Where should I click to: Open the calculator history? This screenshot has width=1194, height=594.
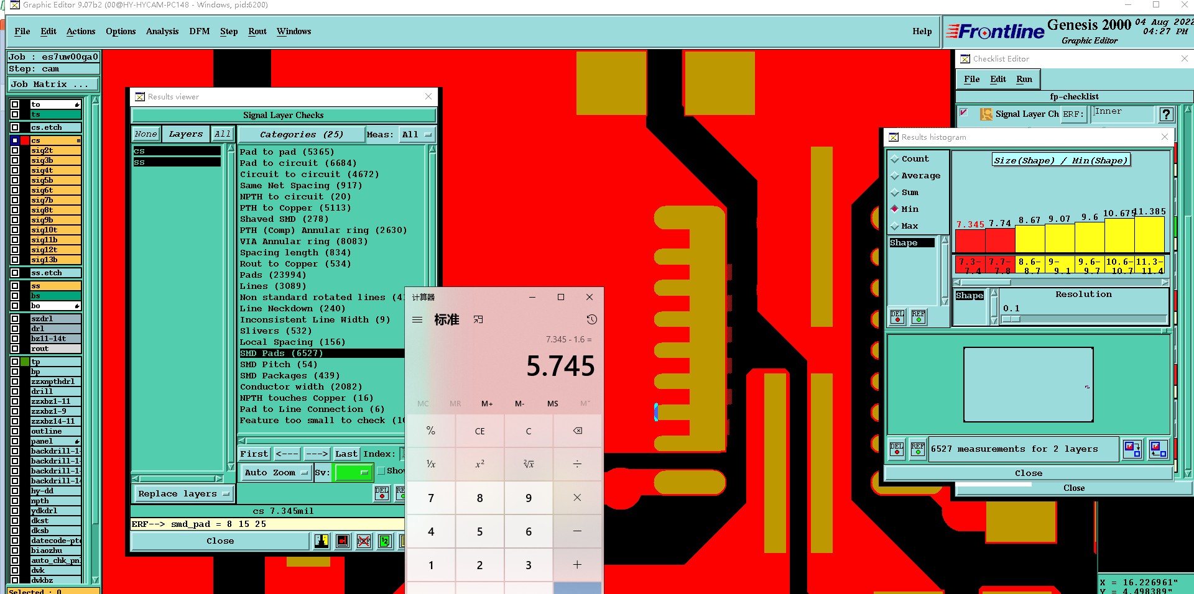point(591,319)
